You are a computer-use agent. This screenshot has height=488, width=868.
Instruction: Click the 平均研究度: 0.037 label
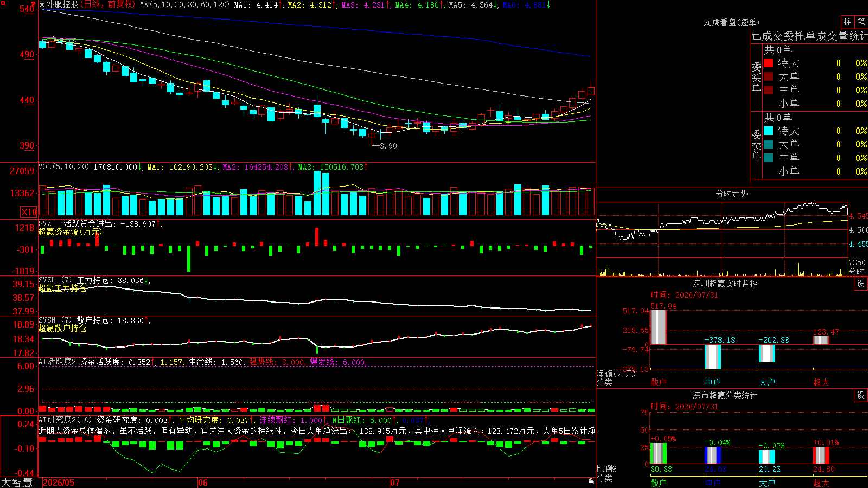[216, 420]
